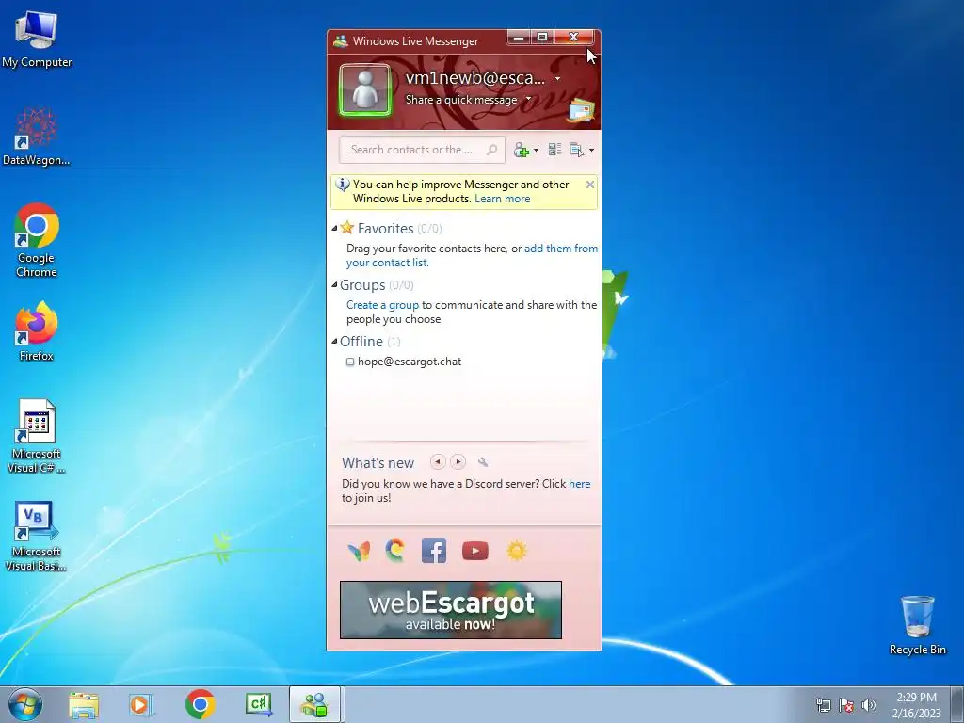The height and width of the screenshot is (723, 964).
Task: Open the volume speaker tray icon
Action: pyautogui.click(x=869, y=705)
